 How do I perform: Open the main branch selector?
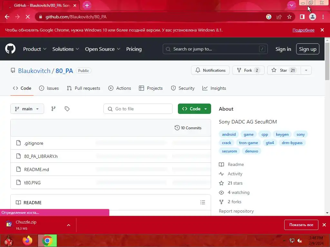point(27,109)
